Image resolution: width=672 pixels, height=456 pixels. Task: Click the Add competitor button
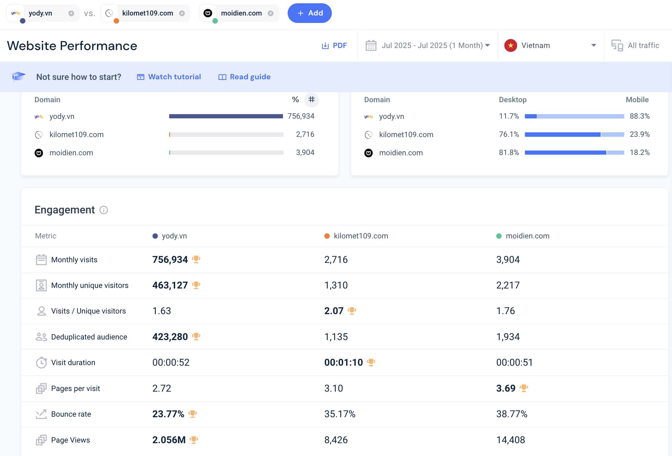(x=309, y=13)
